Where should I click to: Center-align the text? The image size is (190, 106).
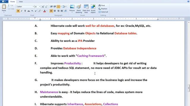(x=55, y=11)
